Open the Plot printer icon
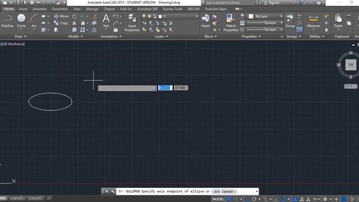This screenshot has width=359, height=202. (32, 2)
